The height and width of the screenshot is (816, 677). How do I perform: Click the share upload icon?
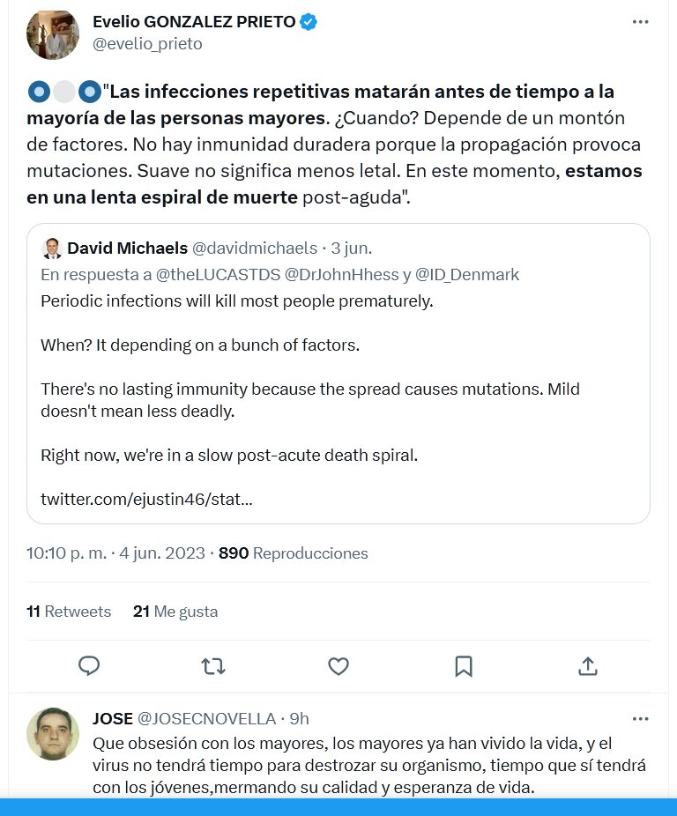click(589, 666)
